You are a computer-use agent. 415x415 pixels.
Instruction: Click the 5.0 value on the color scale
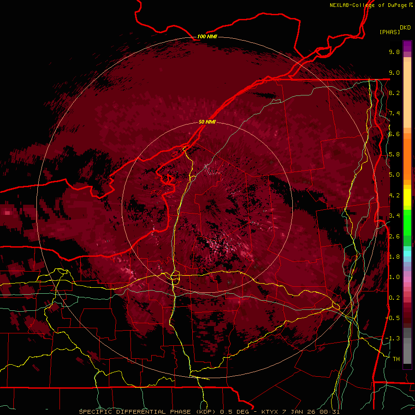pyautogui.click(x=394, y=175)
